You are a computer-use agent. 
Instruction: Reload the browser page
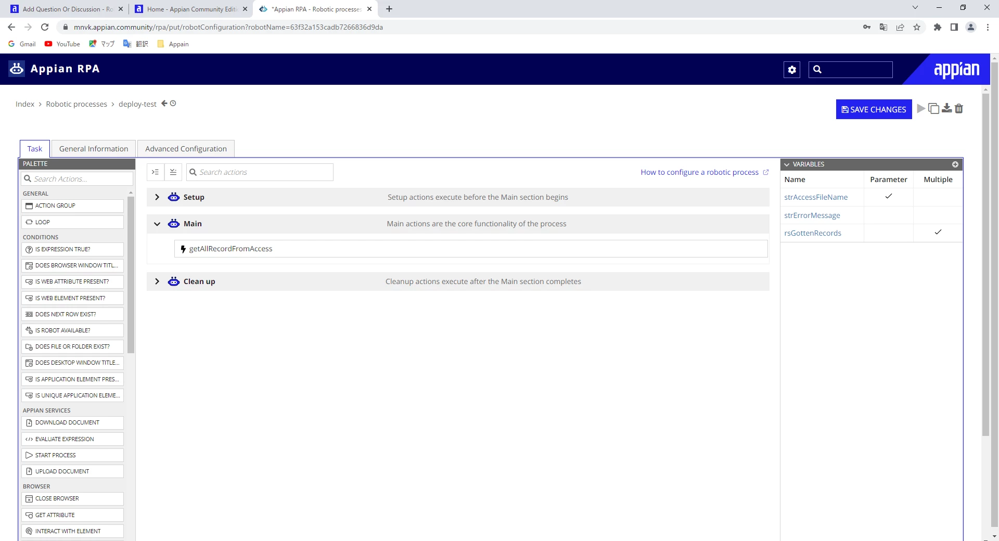pyautogui.click(x=45, y=27)
